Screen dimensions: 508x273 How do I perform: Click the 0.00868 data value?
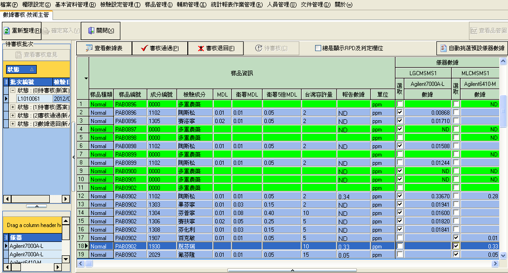point(427,112)
